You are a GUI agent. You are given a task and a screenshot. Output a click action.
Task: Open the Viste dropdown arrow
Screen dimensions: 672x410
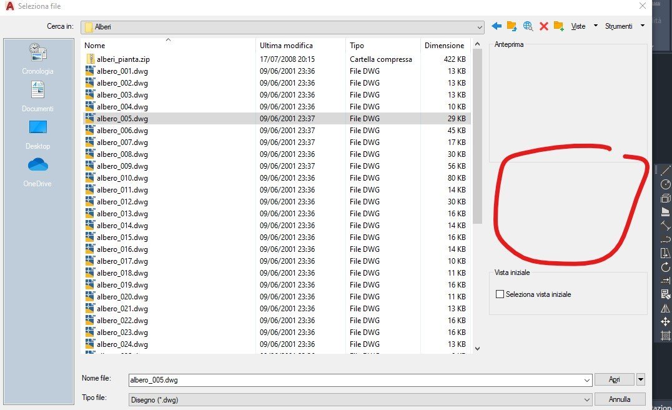click(x=596, y=26)
